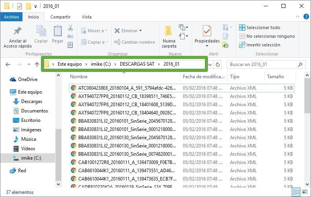Click the back navigation arrow

[x=8, y=64]
